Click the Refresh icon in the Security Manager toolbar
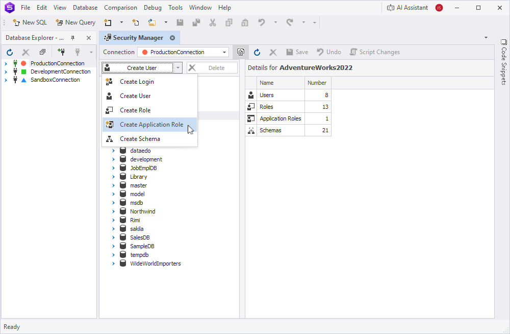Screen dimensions: 510x334 (x=257, y=52)
